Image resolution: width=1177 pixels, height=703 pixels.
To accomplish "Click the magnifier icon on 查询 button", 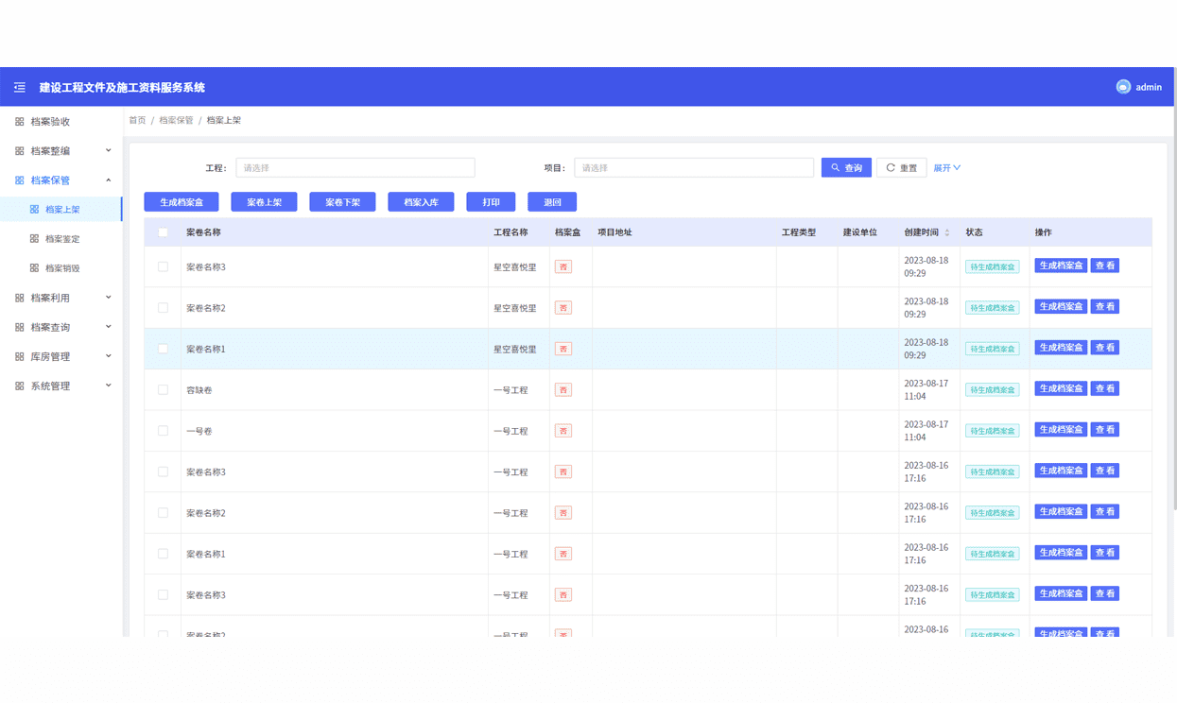I will (836, 167).
